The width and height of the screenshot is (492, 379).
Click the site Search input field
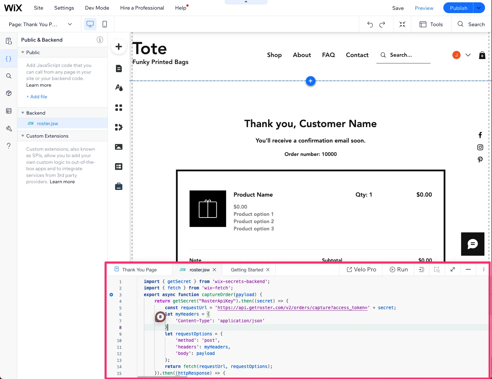403,55
